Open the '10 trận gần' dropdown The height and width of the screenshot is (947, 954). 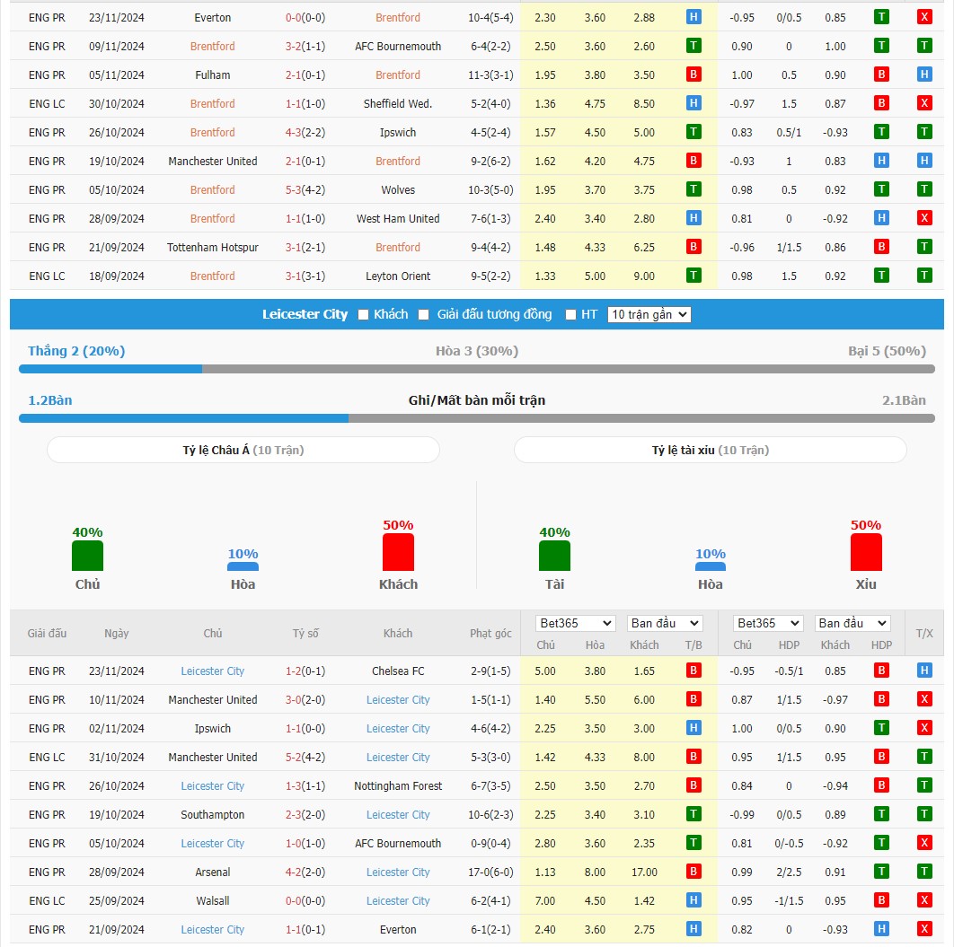pos(649,314)
